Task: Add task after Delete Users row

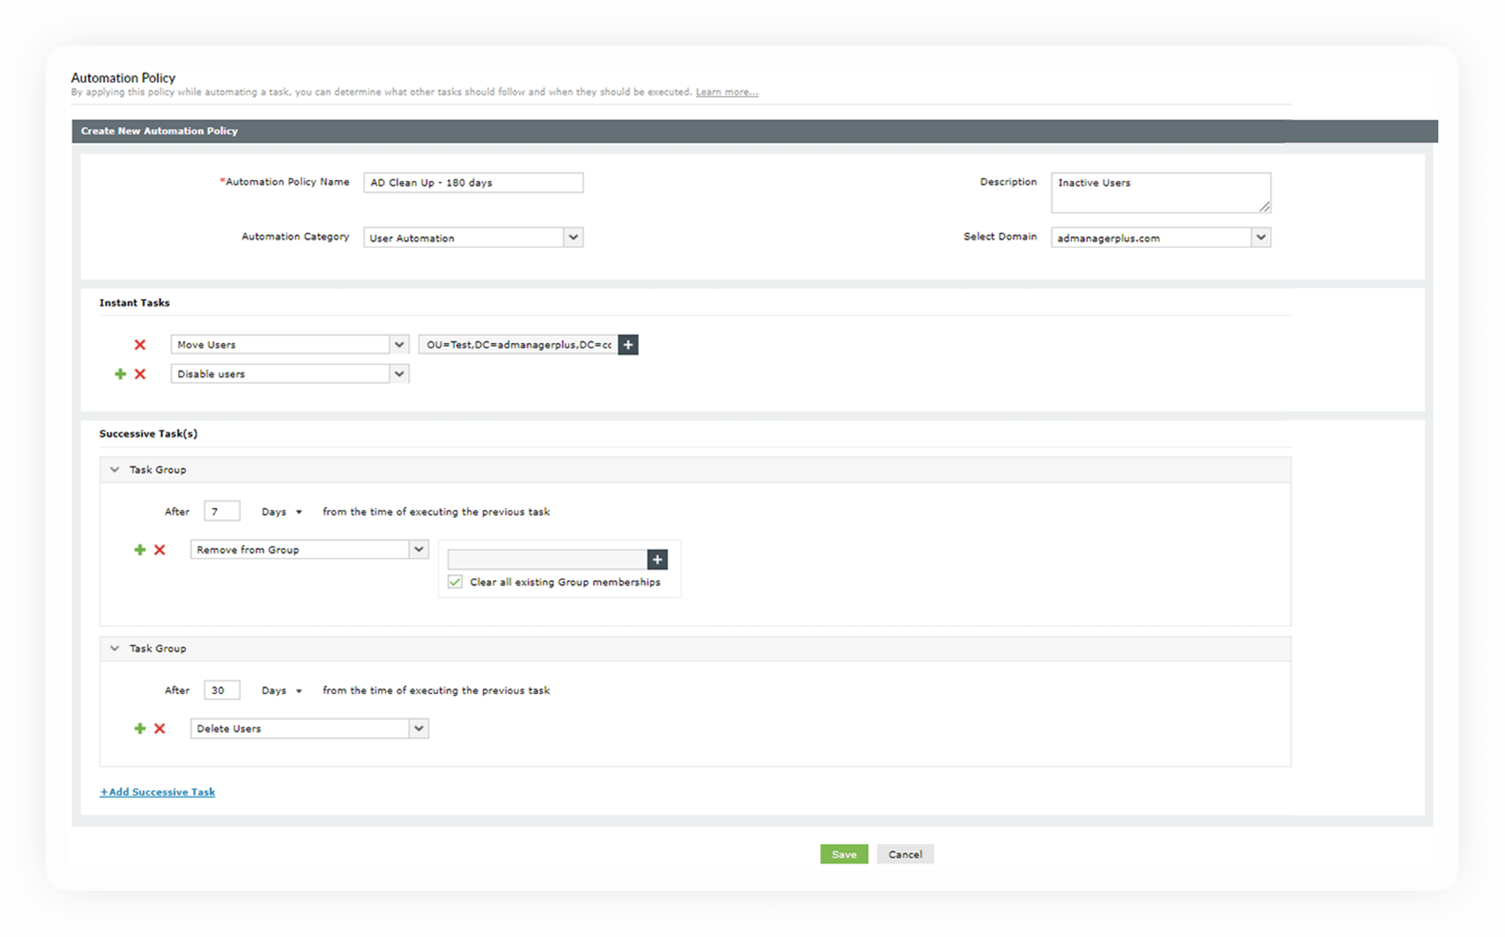Action: click(140, 728)
